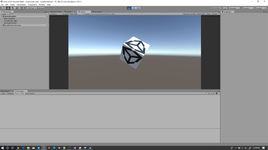This screenshot has height=150, width=268.
Task: Select the Scale tool
Action: (17, 8)
